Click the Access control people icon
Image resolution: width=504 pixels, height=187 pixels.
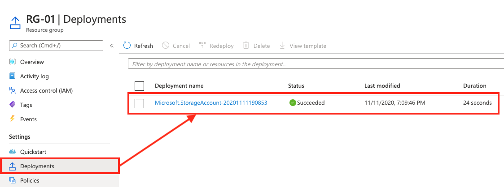tap(13, 90)
